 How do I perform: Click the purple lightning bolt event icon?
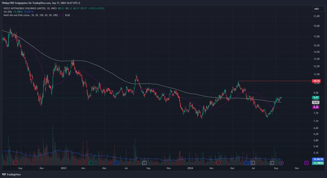click(281, 163)
